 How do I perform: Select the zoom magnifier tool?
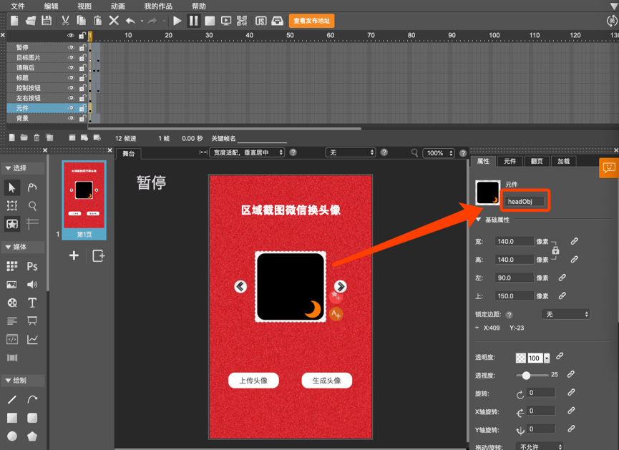tap(32, 205)
